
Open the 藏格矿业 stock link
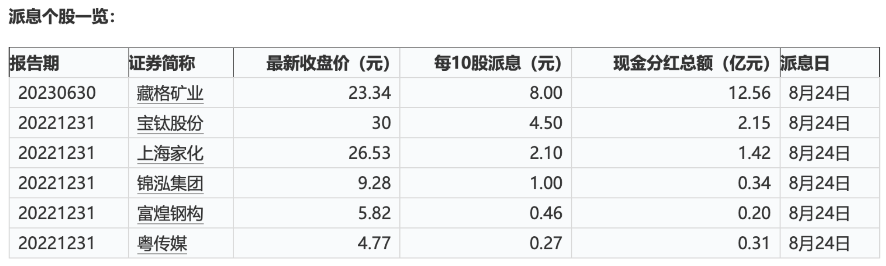click(x=170, y=93)
